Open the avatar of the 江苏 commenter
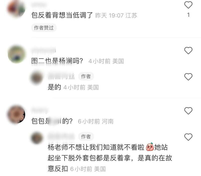Viewport: 201px width, 176px height. tap(16, 9)
